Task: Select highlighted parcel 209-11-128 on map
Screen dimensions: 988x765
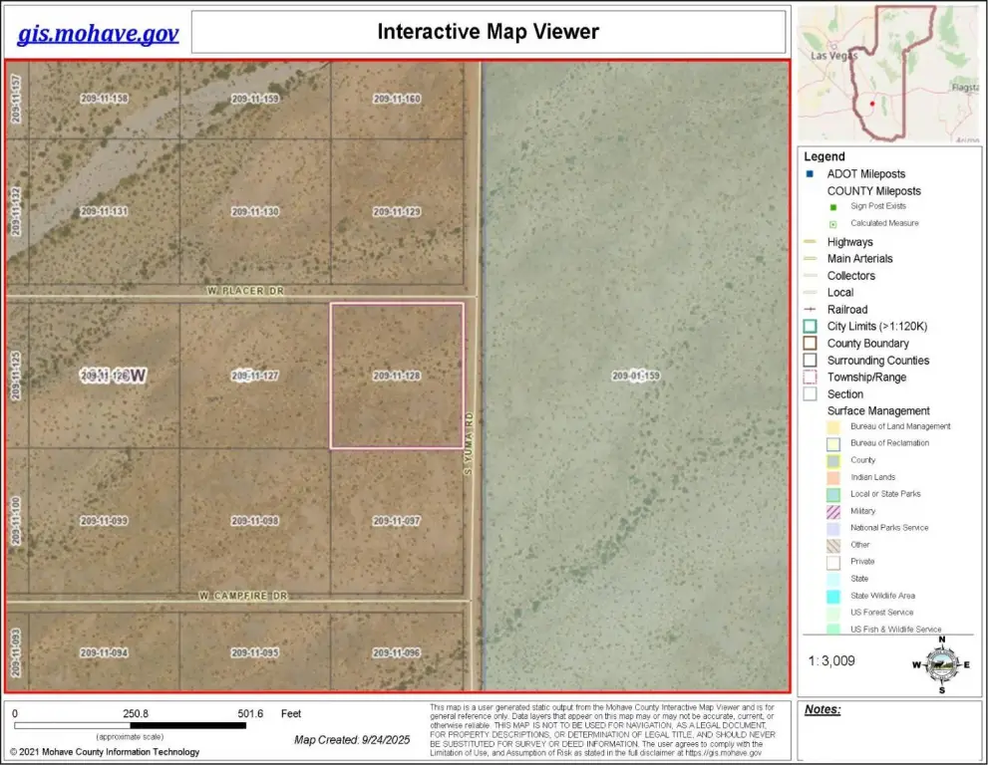Action: pos(397,376)
